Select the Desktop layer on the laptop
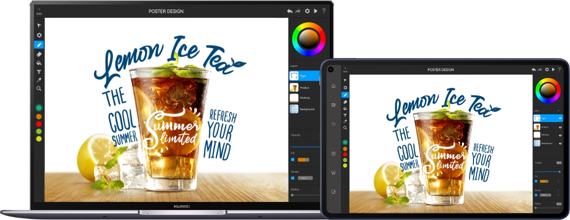The width and height of the screenshot is (570, 220). point(304,98)
